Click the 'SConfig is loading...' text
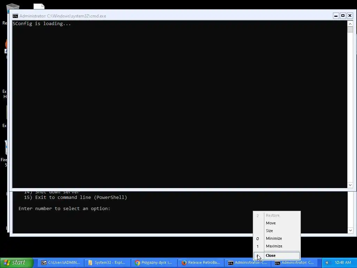Screen dimensions: 357x268 pyautogui.click(x=42, y=24)
